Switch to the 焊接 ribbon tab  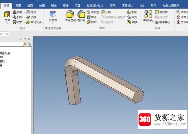click(x=66, y=6)
